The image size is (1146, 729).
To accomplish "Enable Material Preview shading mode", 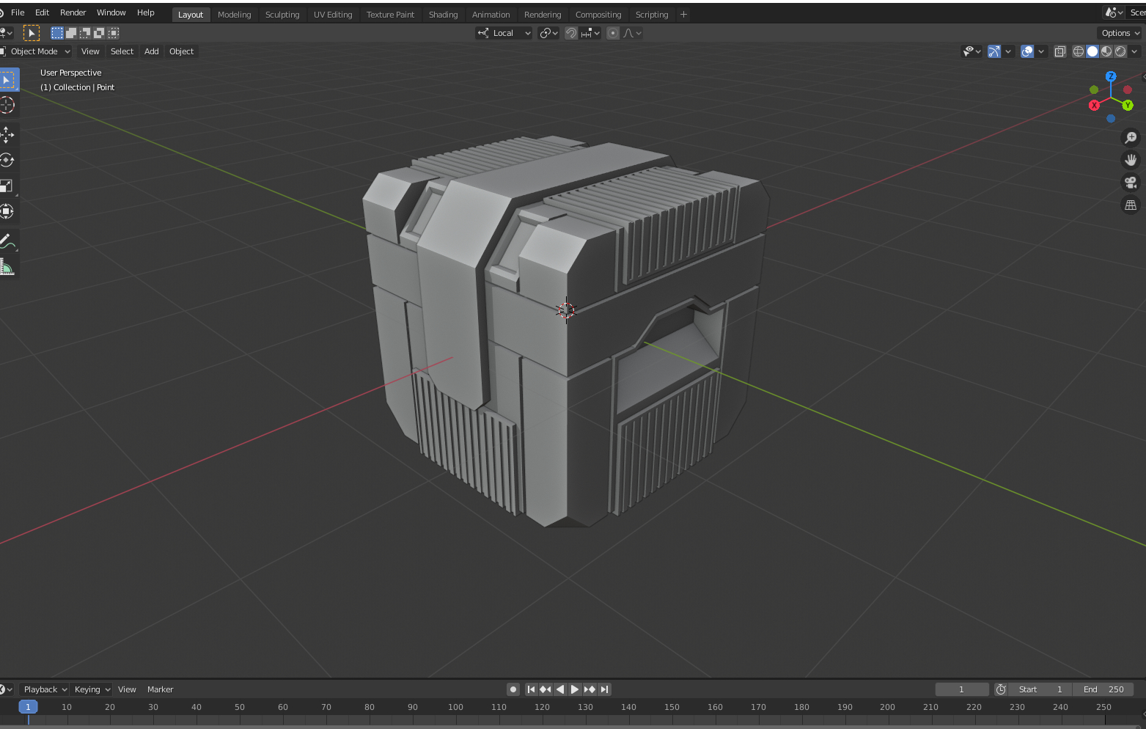I will (x=1106, y=51).
